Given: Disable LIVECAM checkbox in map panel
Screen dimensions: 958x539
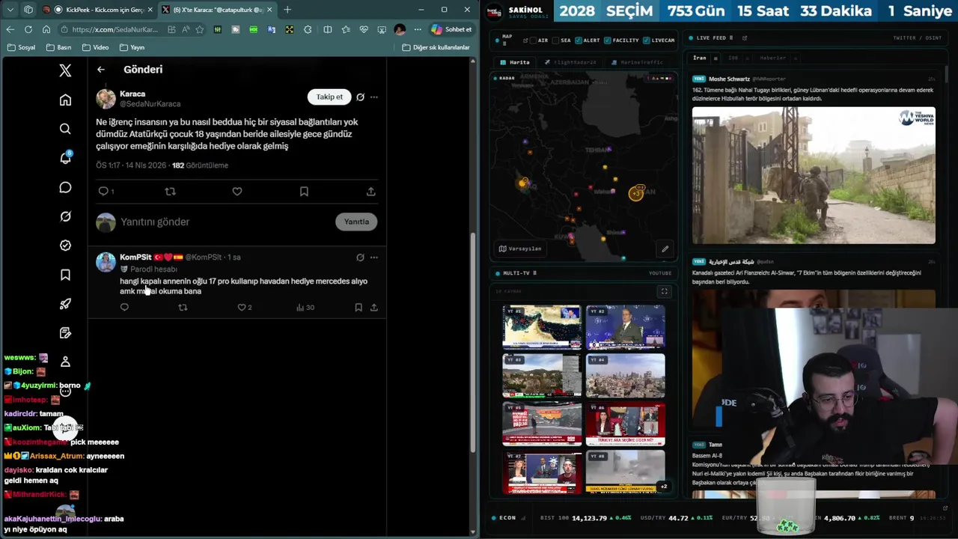Looking at the screenshot, I should [x=647, y=40].
